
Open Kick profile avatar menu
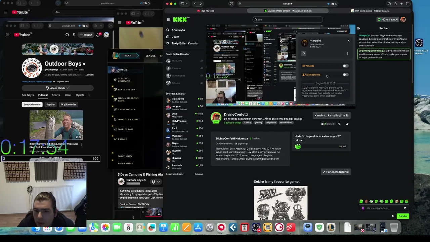(403, 19)
